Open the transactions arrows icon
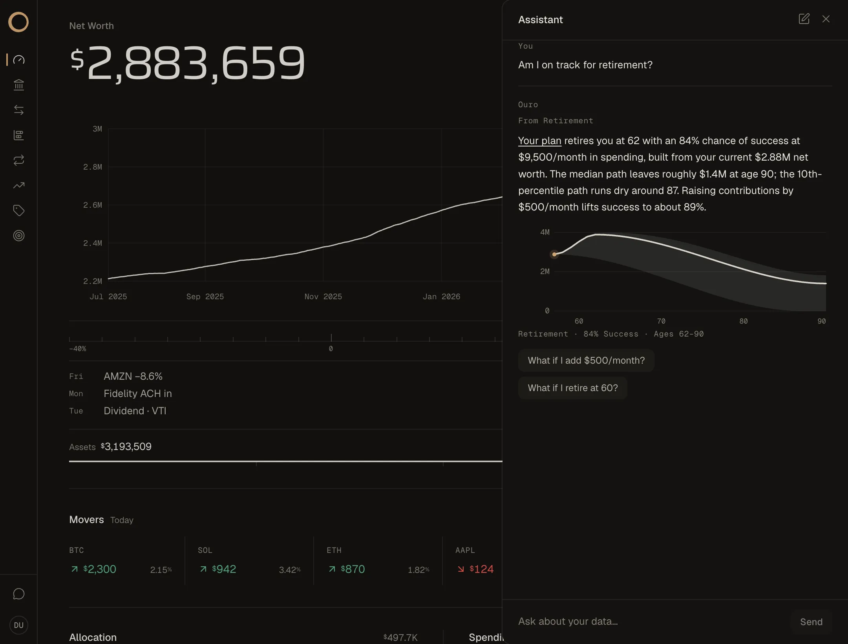848x644 pixels. pyautogui.click(x=19, y=110)
